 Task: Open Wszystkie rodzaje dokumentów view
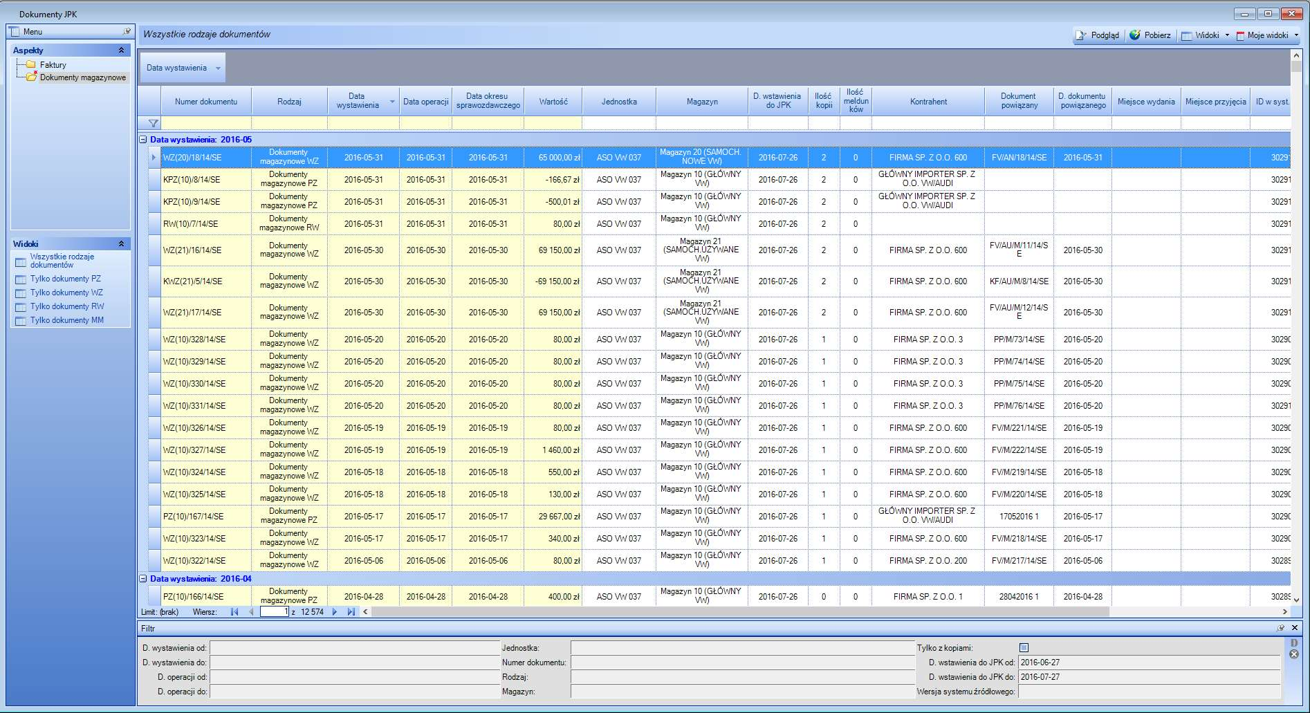[62, 261]
